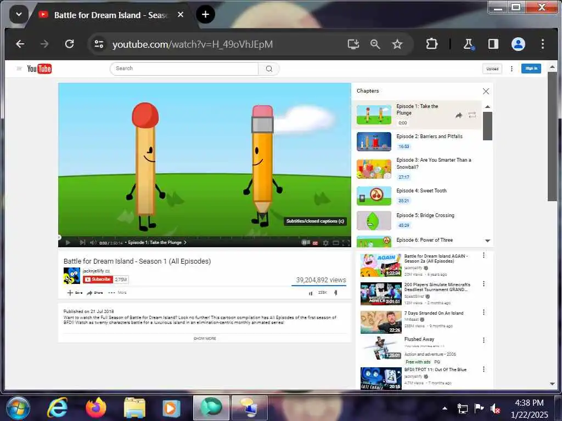This screenshot has height=421, width=562.
Task: Open YouTube header three-dot settings menu
Action: pyautogui.click(x=512, y=69)
